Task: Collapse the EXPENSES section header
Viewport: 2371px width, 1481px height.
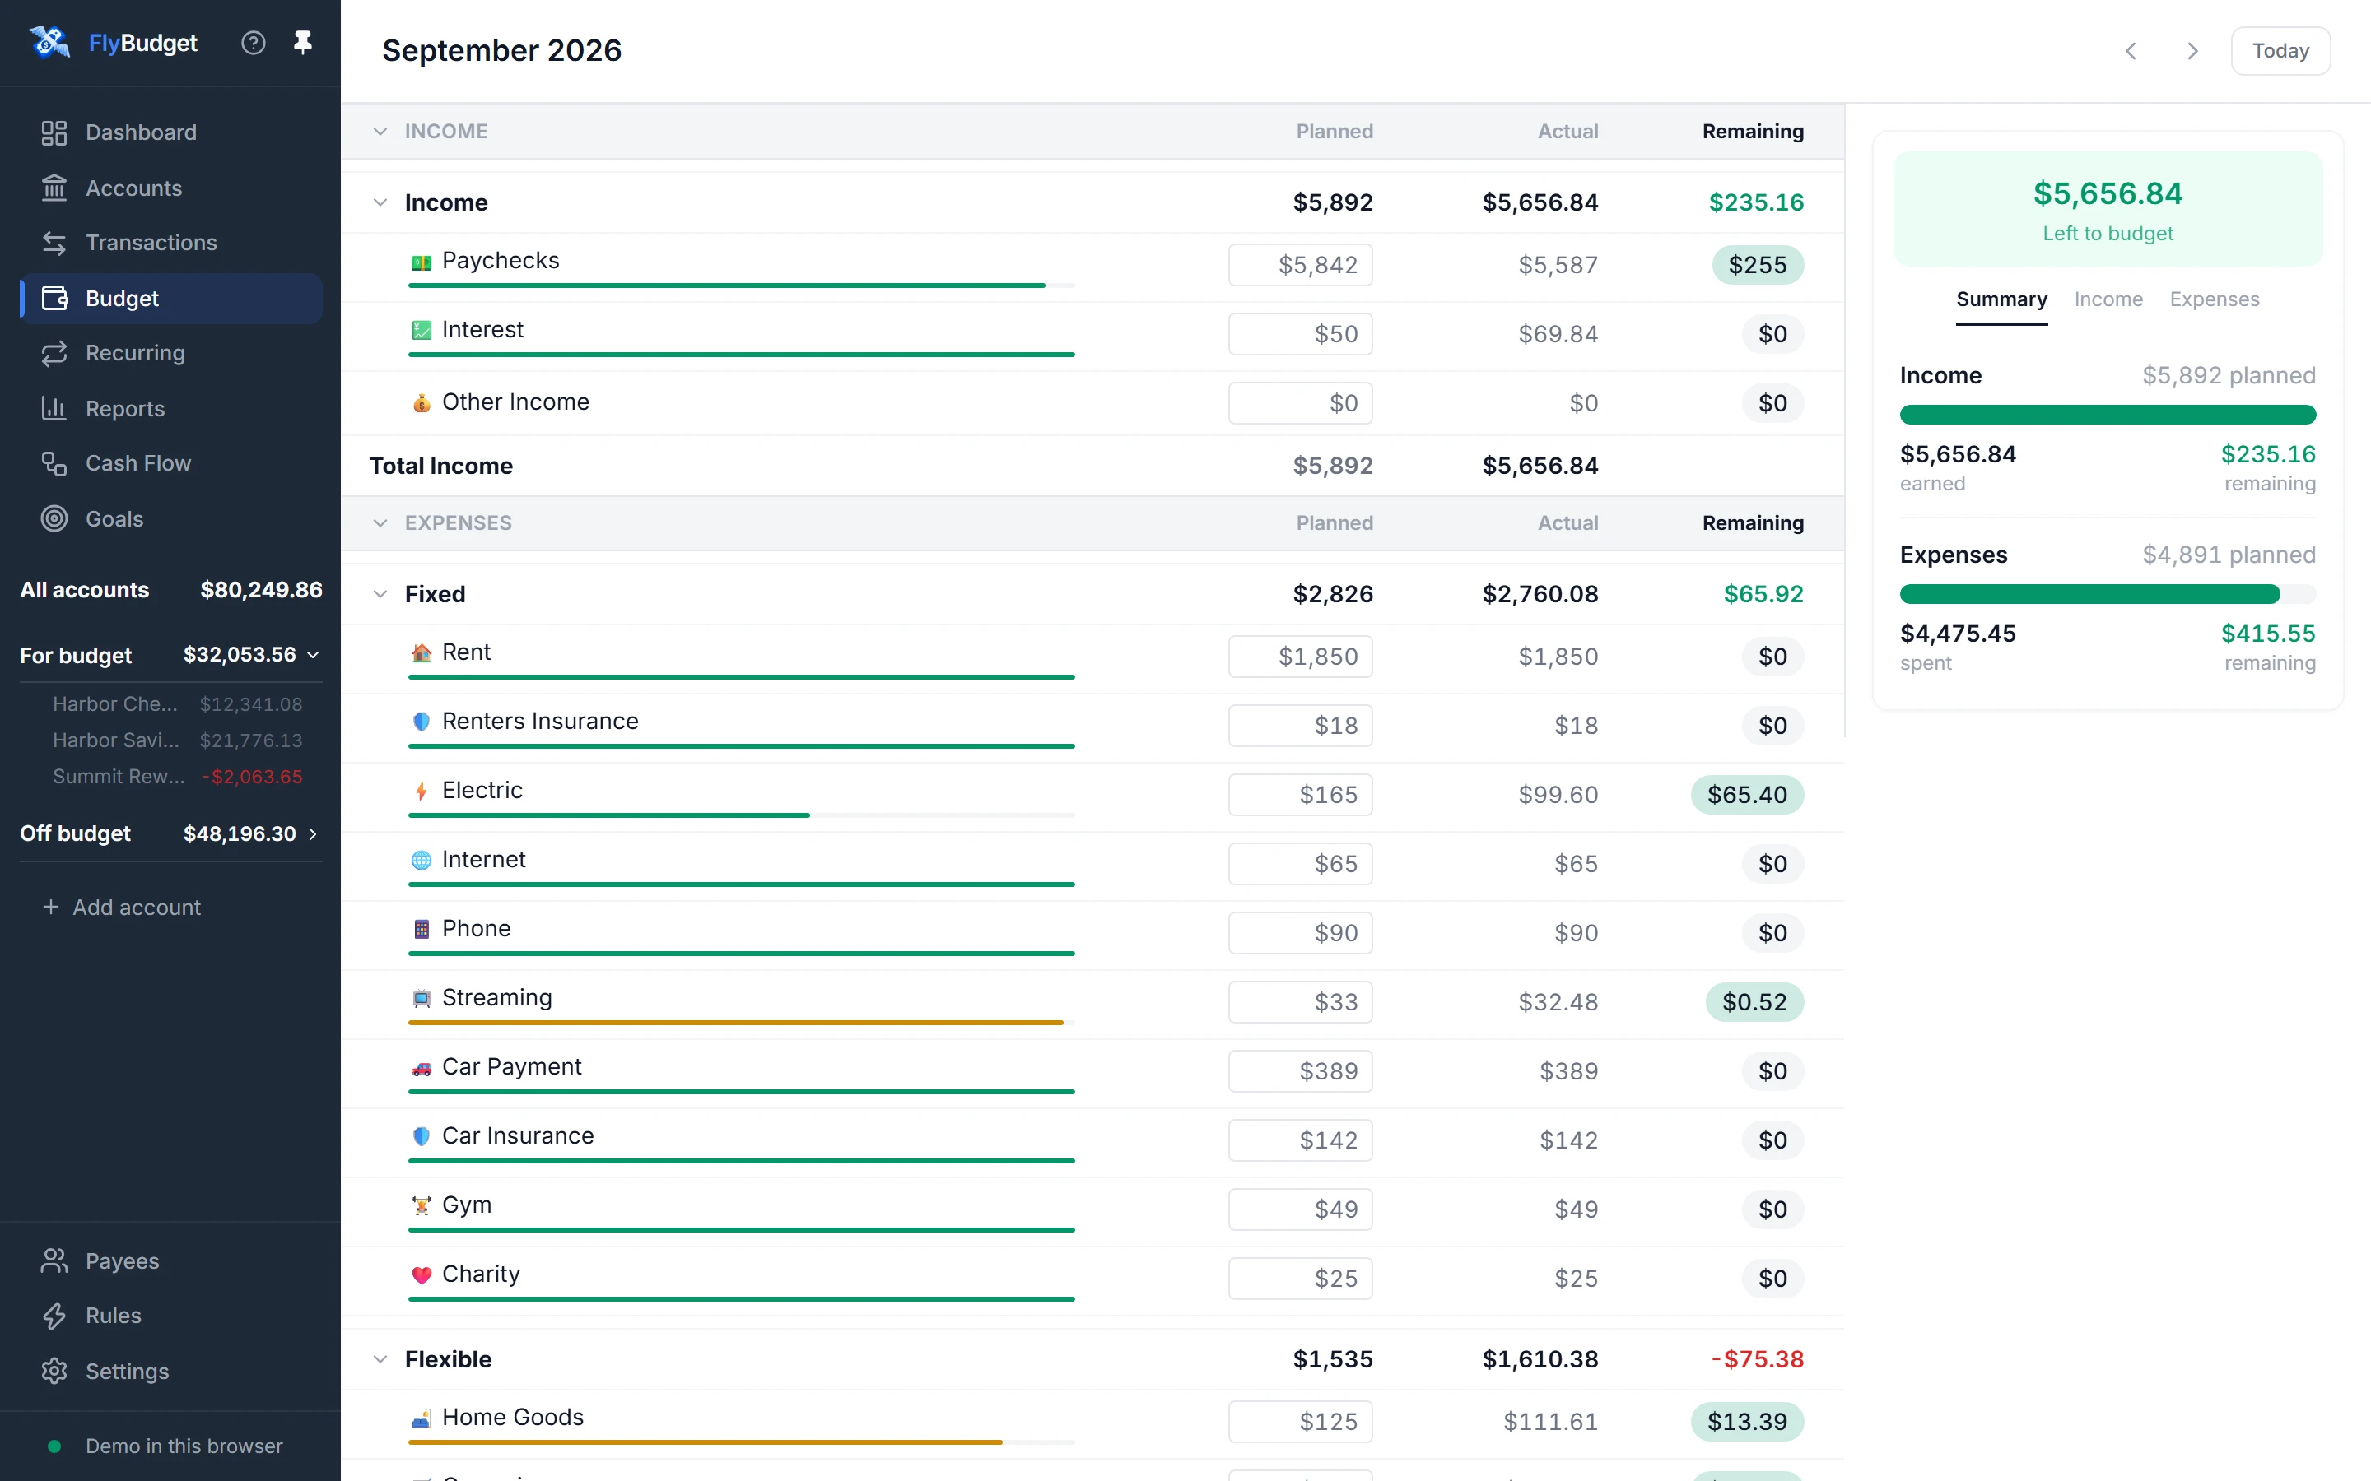Action: 380,523
